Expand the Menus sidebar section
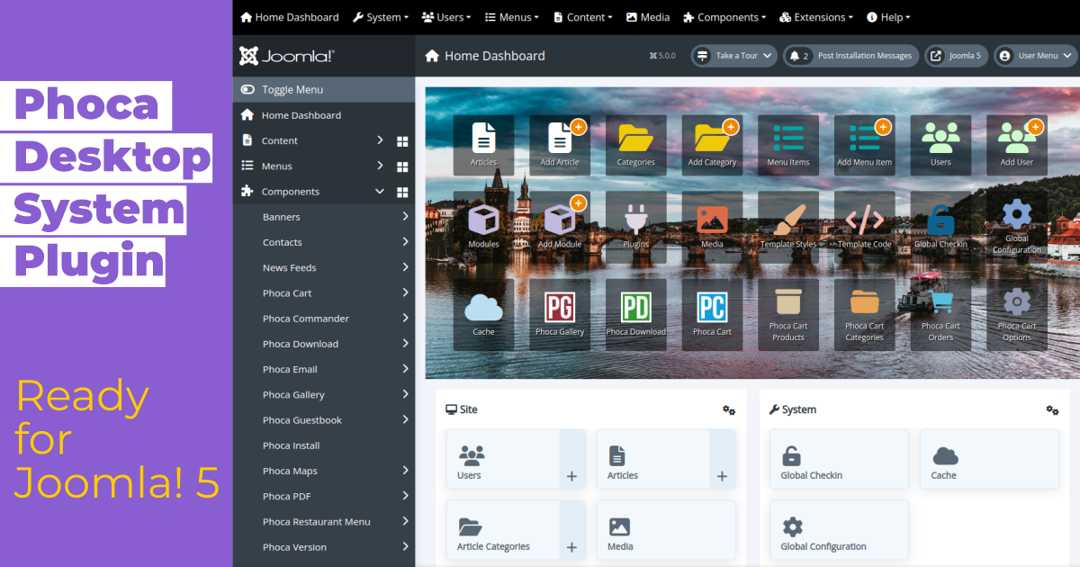Viewport: 1080px width, 567px height. (x=380, y=166)
